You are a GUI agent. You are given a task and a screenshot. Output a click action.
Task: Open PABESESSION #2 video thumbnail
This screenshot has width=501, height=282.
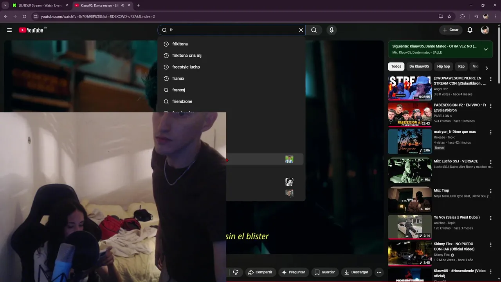click(409, 115)
